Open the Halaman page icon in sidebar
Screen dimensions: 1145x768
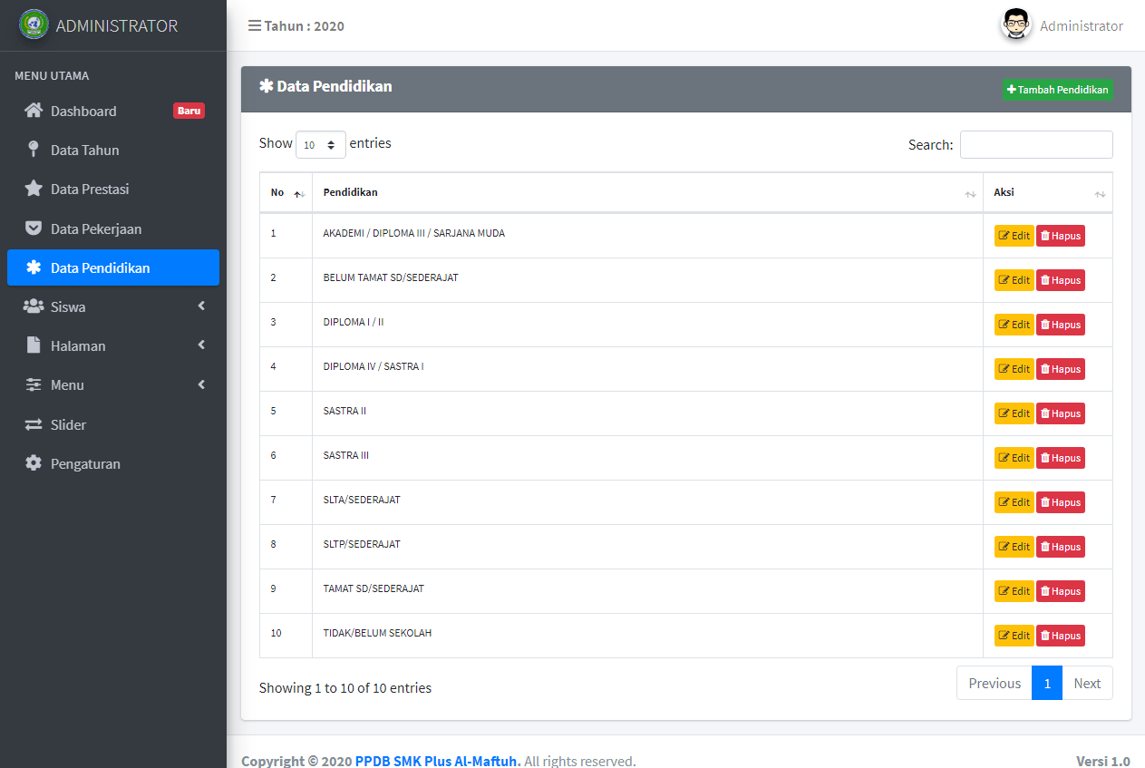pyautogui.click(x=32, y=345)
